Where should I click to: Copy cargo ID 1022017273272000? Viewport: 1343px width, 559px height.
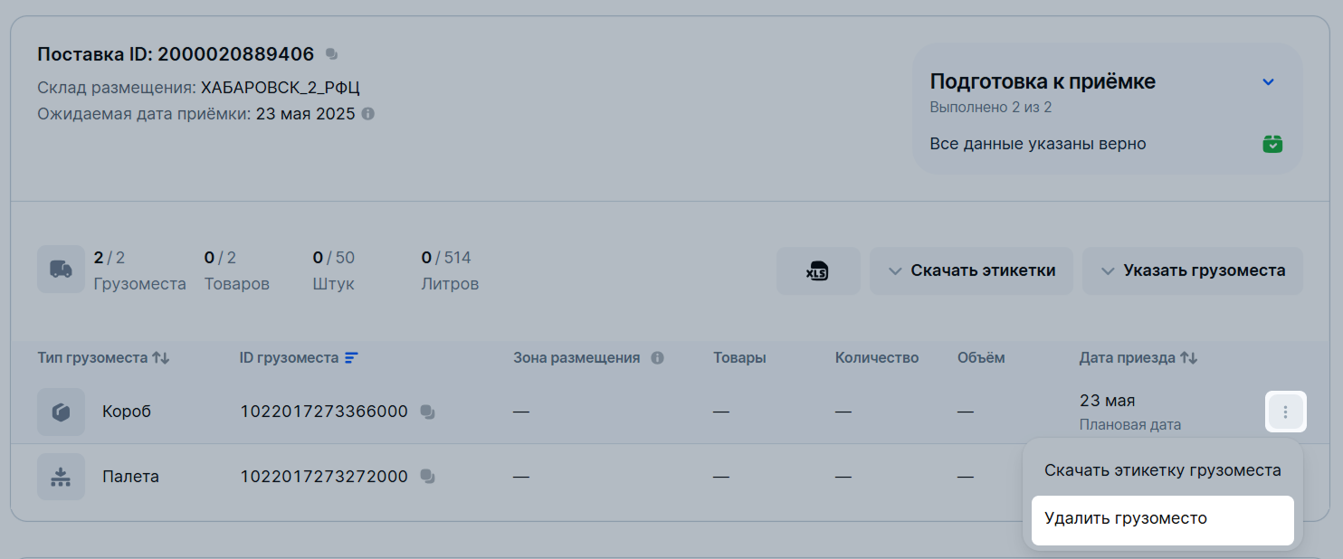(428, 477)
